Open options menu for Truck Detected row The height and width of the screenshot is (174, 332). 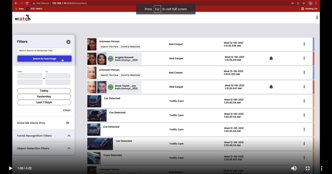pyautogui.click(x=304, y=158)
